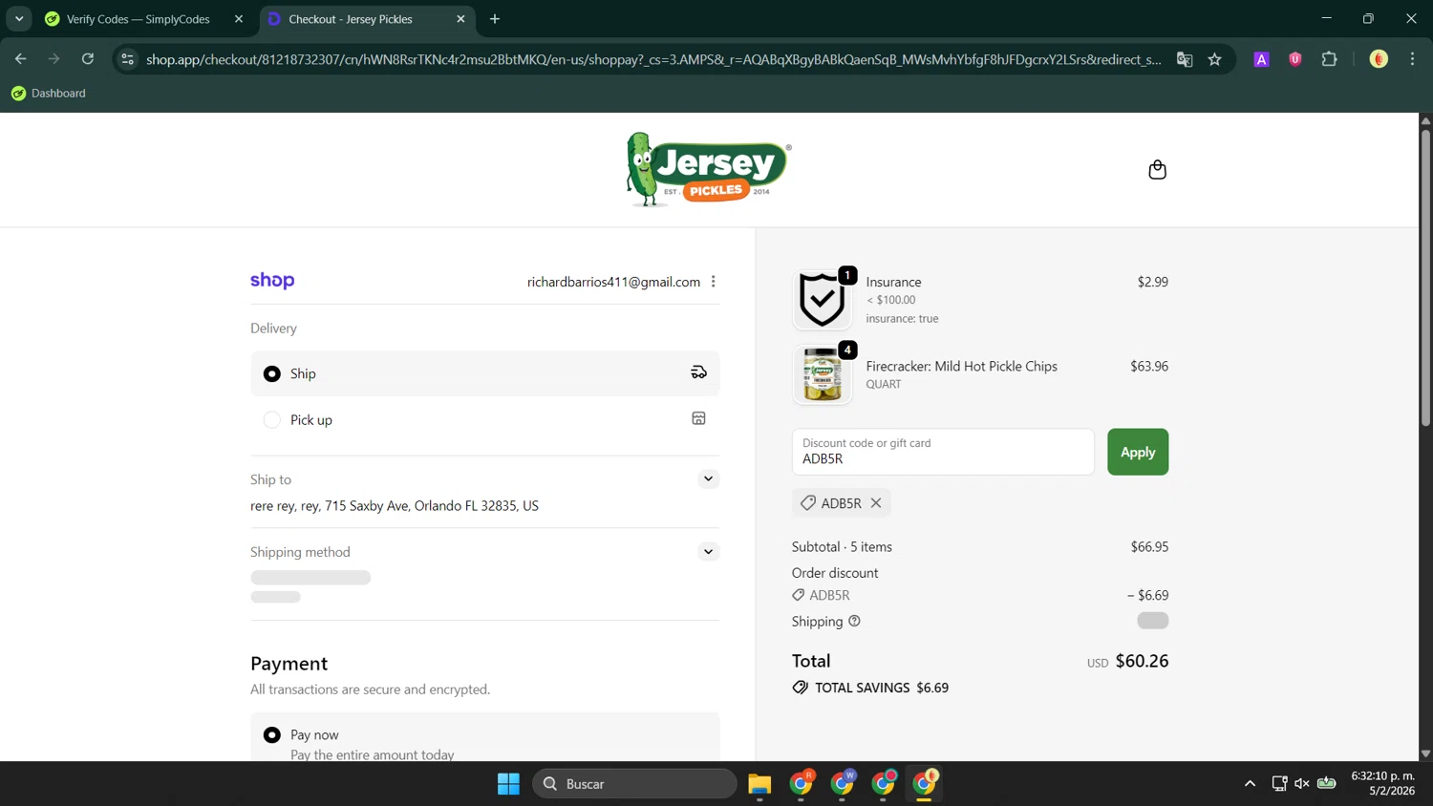
Task: Open the Chrome three-dot menu
Action: (1412, 59)
